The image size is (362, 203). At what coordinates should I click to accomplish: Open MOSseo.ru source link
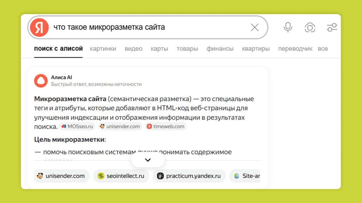click(x=77, y=127)
